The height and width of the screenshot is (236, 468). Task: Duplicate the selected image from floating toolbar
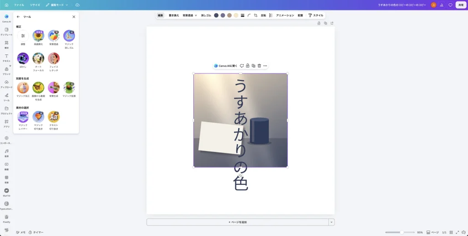(253, 66)
